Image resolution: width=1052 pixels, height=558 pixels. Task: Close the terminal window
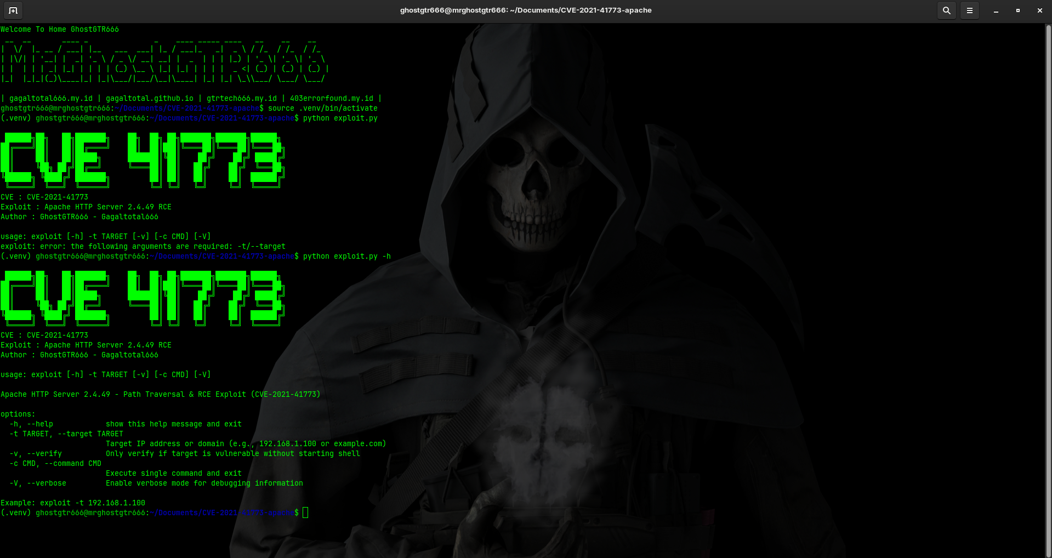coord(1039,10)
